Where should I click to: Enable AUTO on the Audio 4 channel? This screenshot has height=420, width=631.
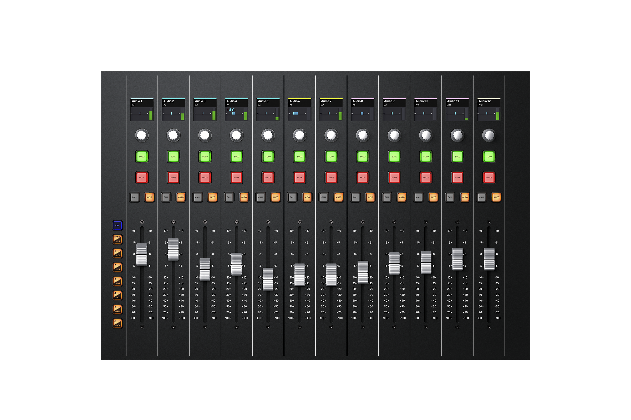point(244,197)
